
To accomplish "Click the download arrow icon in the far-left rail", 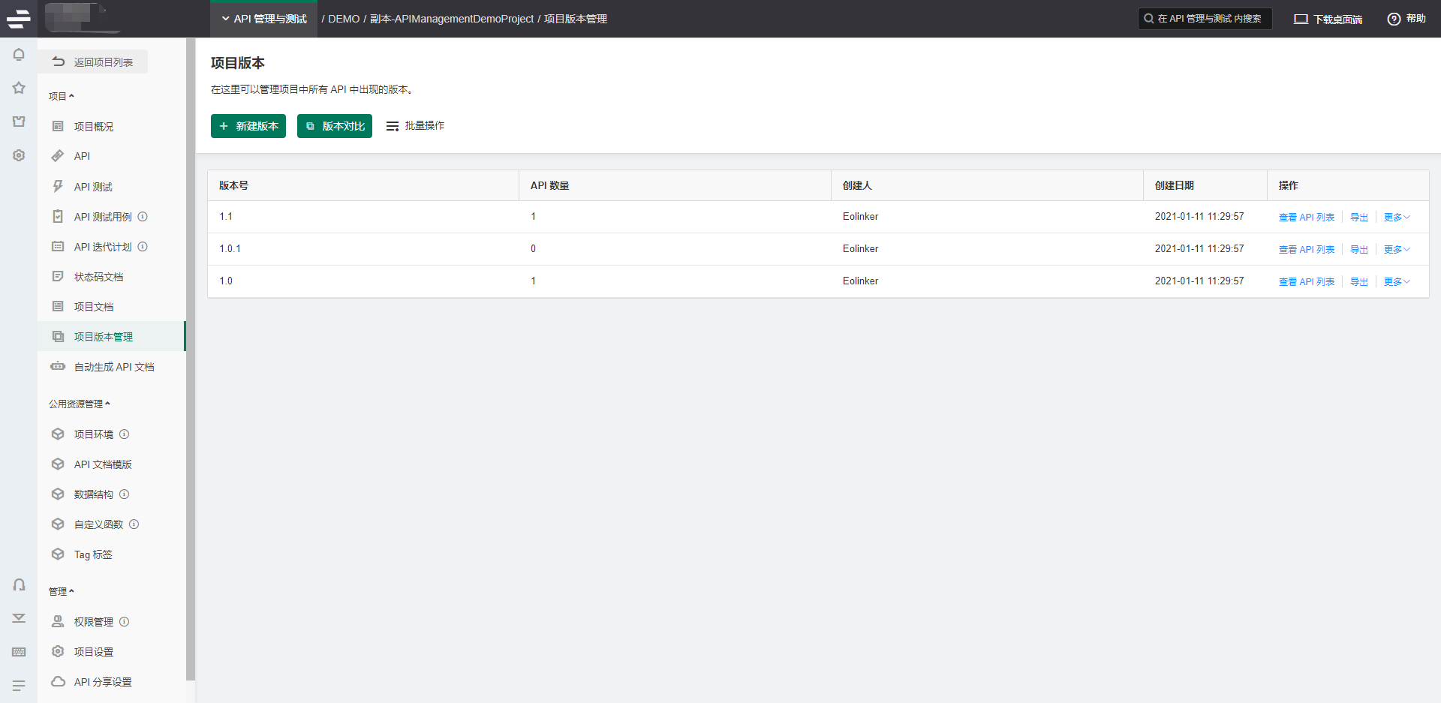I will [x=19, y=618].
